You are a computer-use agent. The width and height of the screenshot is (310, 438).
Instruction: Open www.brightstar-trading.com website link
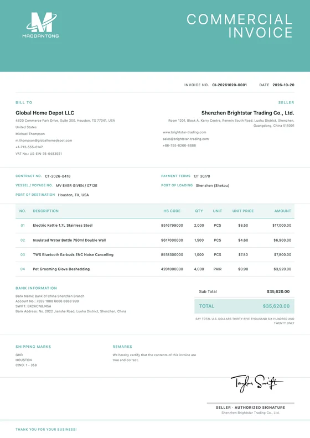(x=184, y=132)
